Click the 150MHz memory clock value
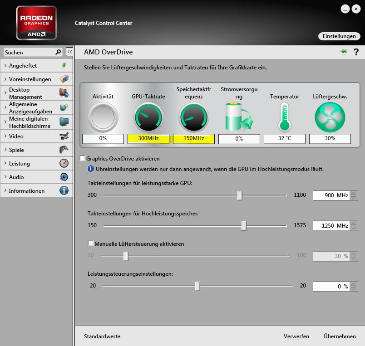The image size is (365, 346). [x=194, y=139]
